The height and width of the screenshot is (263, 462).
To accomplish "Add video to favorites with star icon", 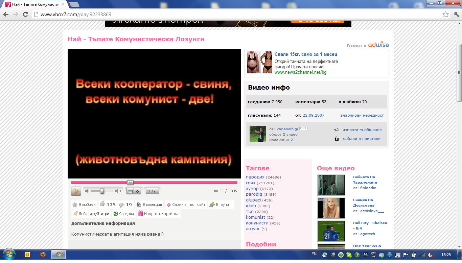I will 75,205.
